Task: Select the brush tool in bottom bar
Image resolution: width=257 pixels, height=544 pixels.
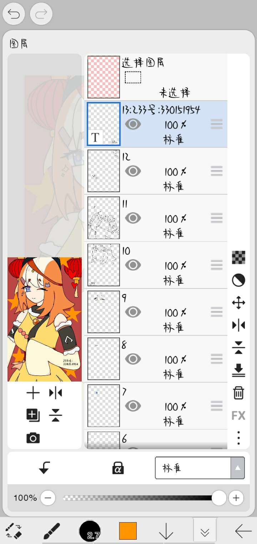Action: tap(52, 531)
